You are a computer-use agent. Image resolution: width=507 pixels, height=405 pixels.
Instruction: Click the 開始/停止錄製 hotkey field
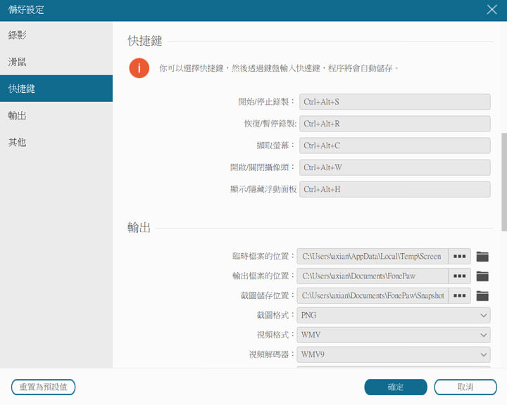[x=395, y=102]
